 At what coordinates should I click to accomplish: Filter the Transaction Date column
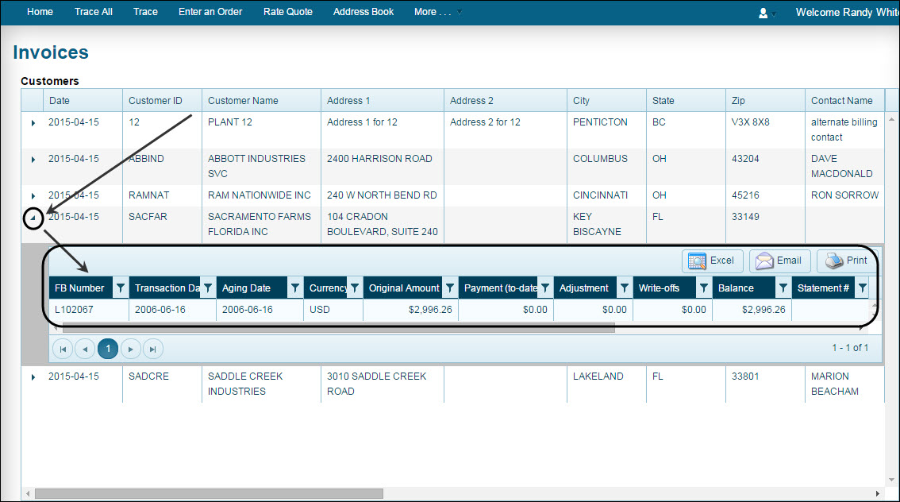coord(208,288)
